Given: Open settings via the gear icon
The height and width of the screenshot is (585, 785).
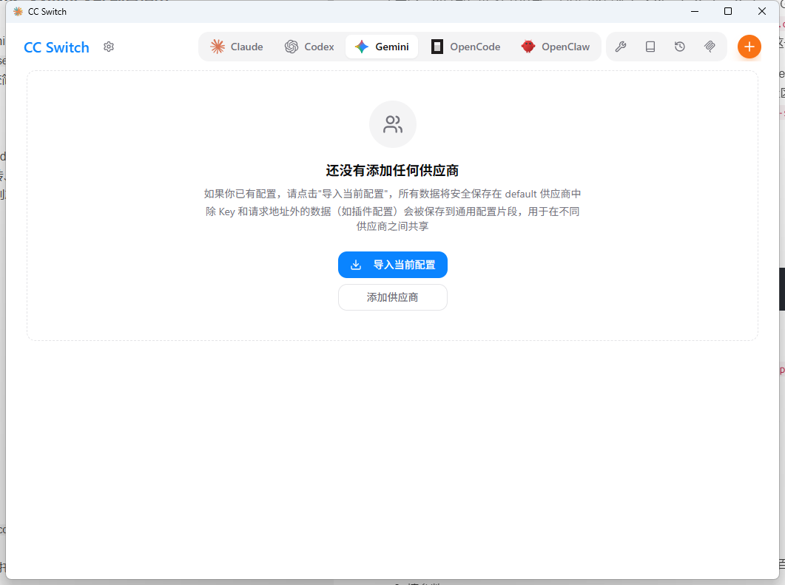Looking at the screenshot, I should pos(108,47).
